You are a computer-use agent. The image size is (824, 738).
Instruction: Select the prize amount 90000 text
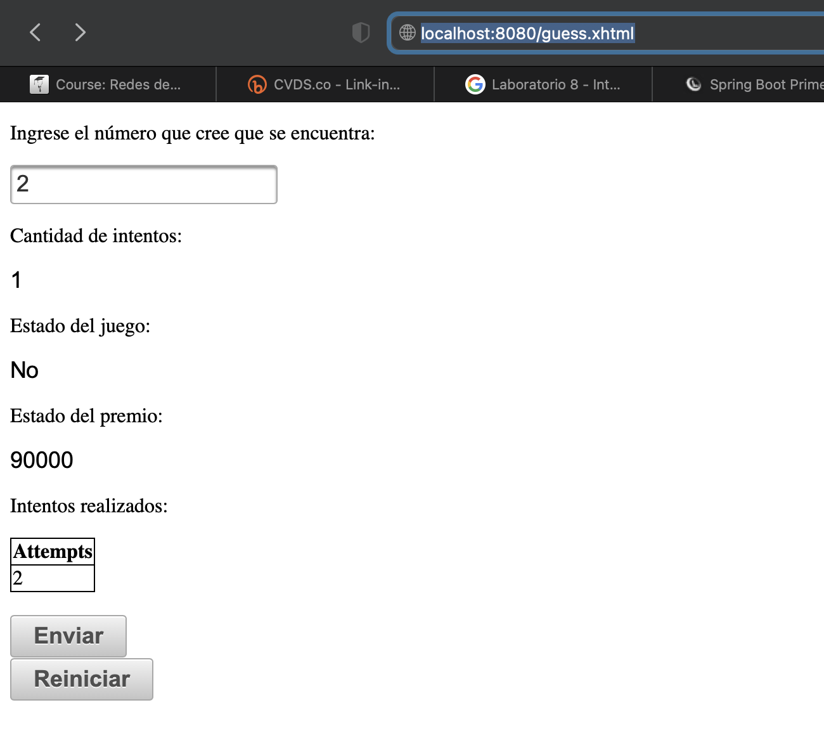pos(41,459)
